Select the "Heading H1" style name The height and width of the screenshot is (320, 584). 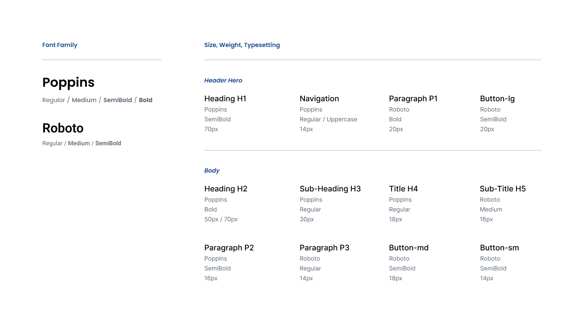225,99
